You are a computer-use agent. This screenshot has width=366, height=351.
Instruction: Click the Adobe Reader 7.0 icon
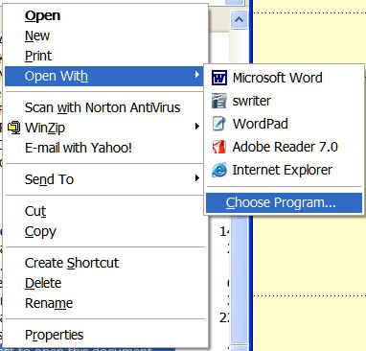219,147
